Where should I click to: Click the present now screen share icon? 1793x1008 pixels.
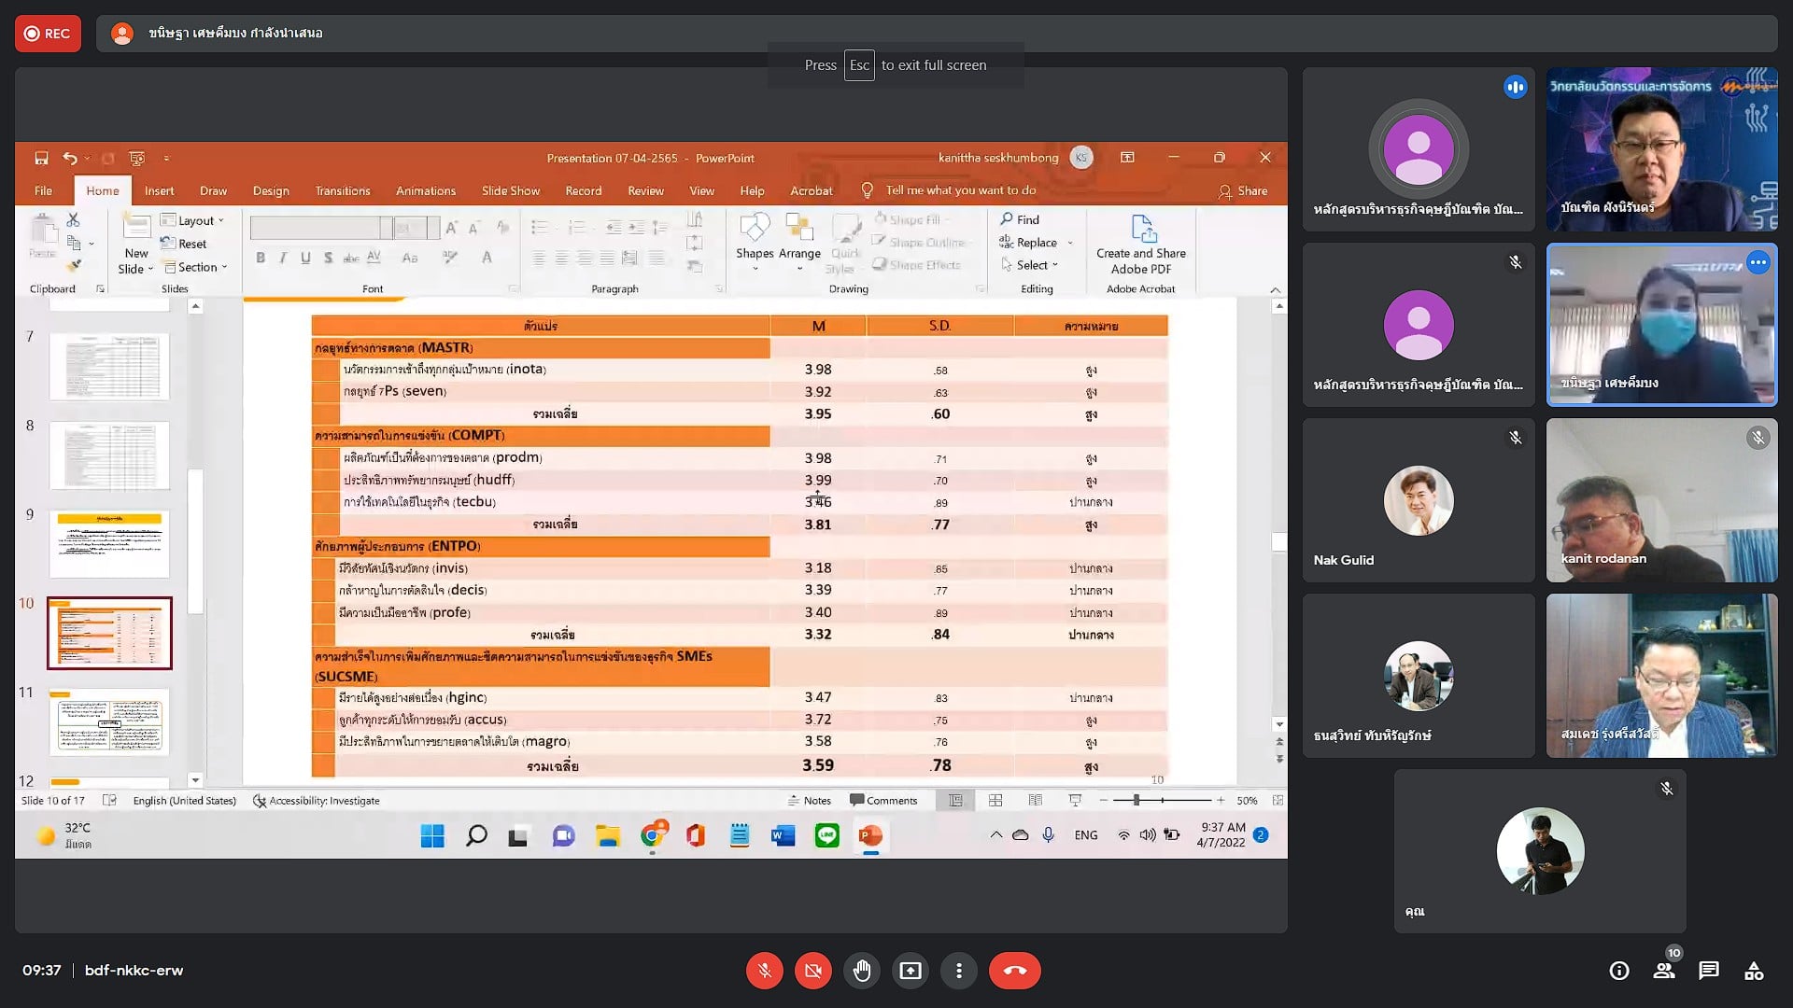910,971
